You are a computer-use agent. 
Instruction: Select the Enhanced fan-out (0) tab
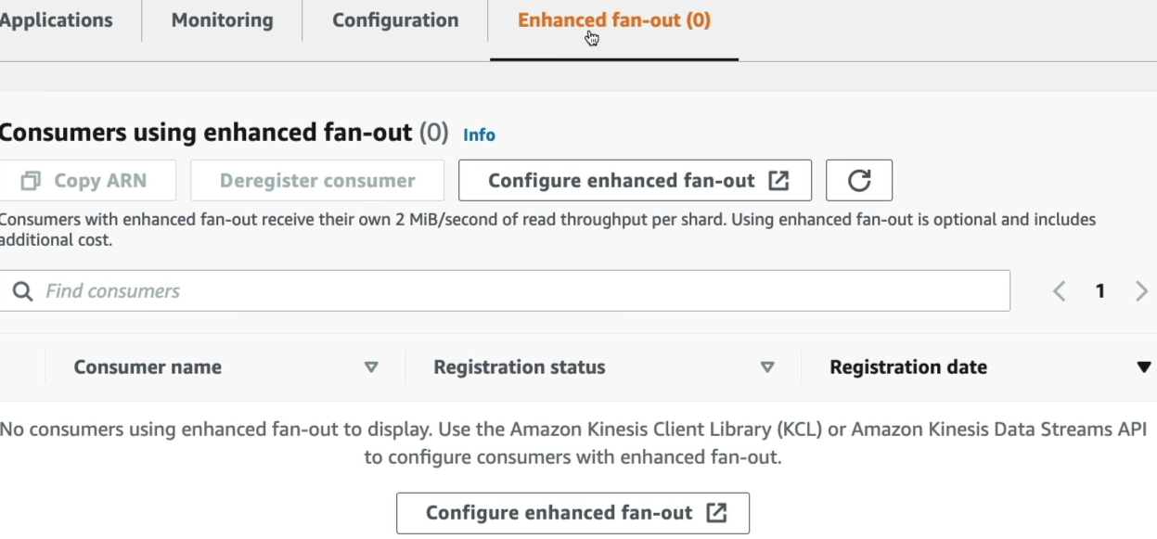coord(614,20)
